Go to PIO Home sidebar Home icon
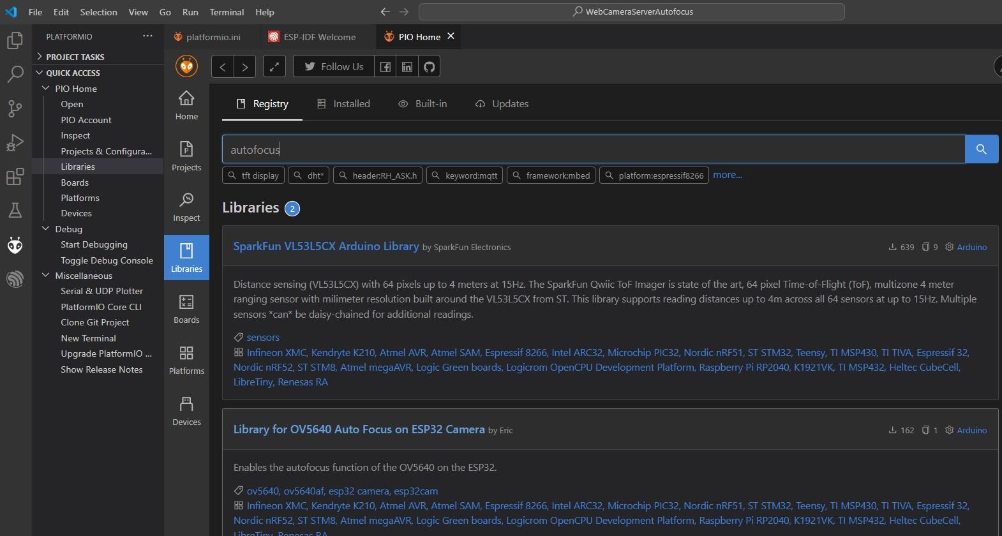Image resolution: width=1002 pixels, height=536 pixels. tap(186, 105)
